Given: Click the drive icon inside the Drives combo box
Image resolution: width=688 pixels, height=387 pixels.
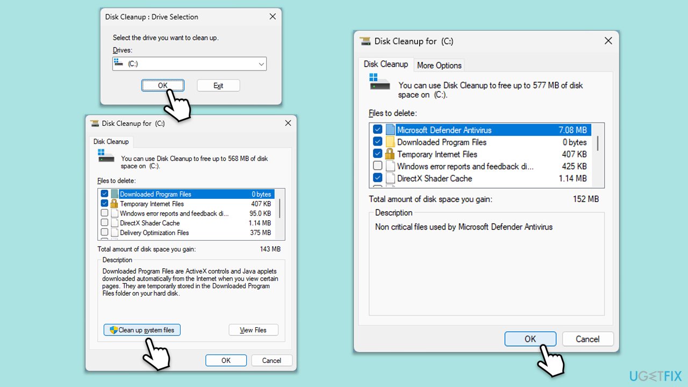Looking at the screenshot, I should pyautogui.click(x=119, y=63).
